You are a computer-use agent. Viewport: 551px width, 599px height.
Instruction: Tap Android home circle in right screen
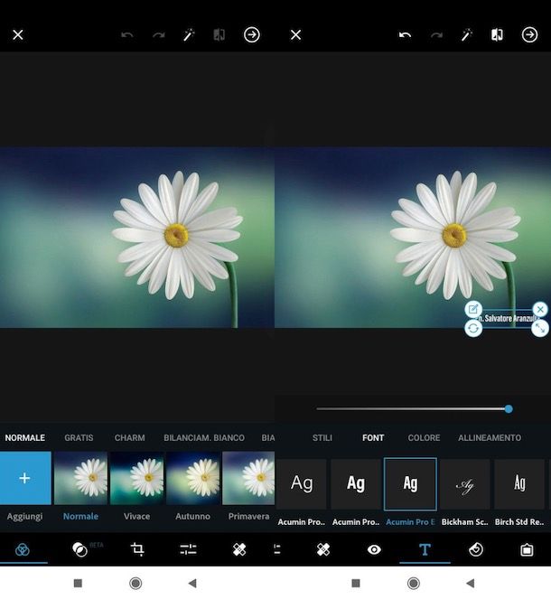tap(413, 583)
